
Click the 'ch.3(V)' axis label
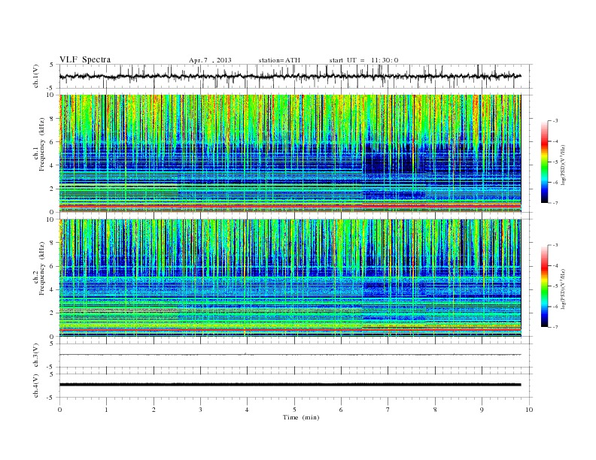coord(36,356)
